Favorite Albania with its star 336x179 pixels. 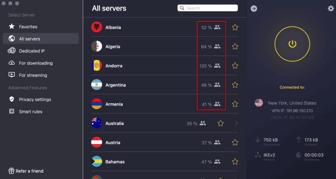click(x=235, y=27)
